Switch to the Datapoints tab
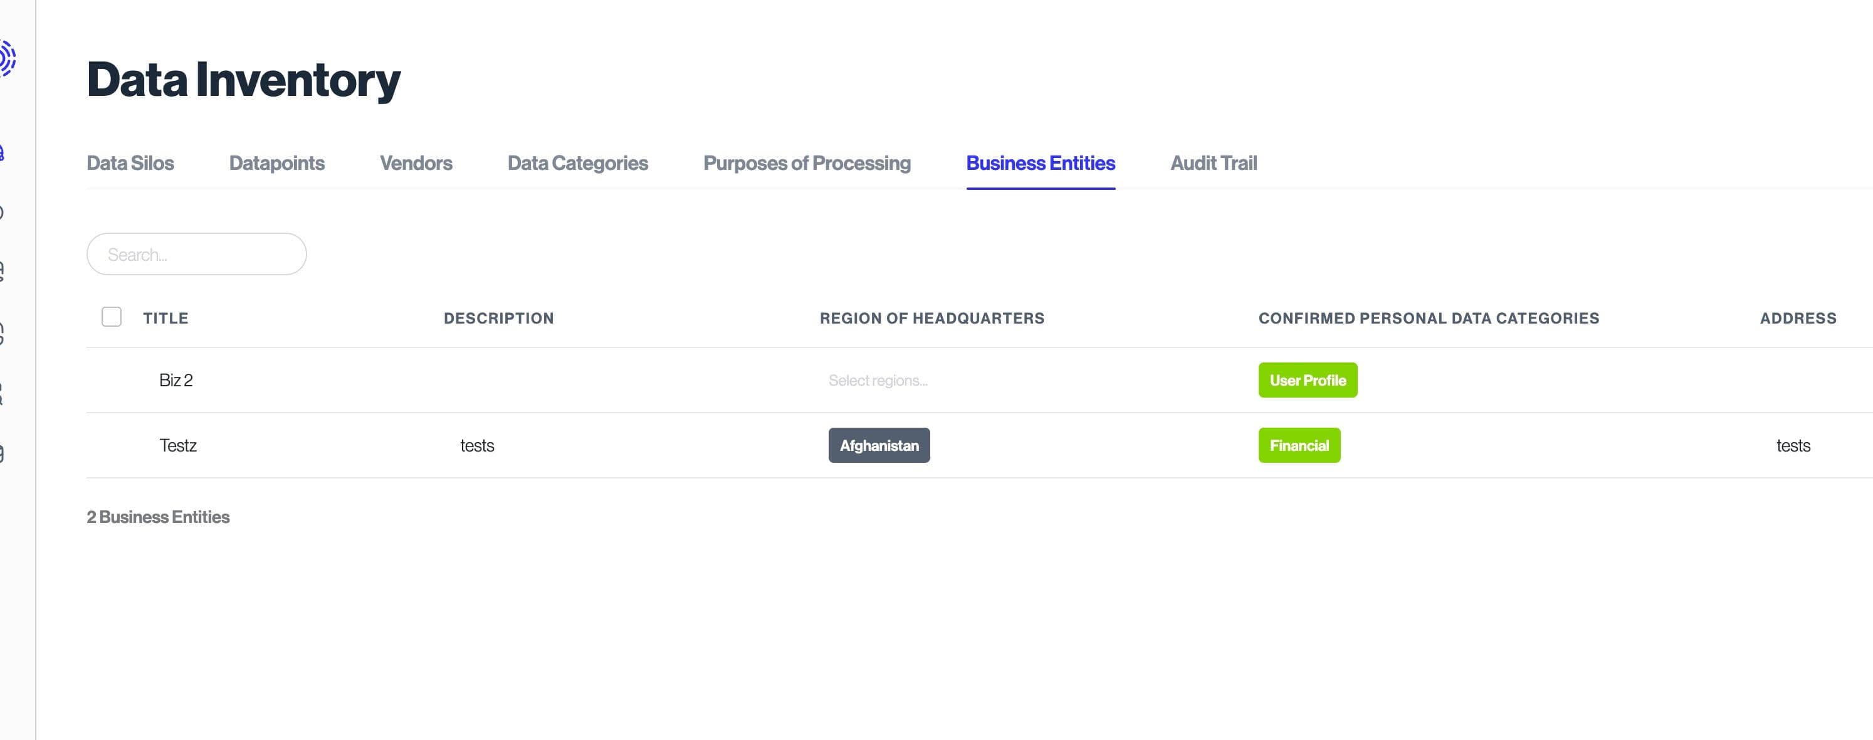The image size is (1873, 740). pos(276,163)
